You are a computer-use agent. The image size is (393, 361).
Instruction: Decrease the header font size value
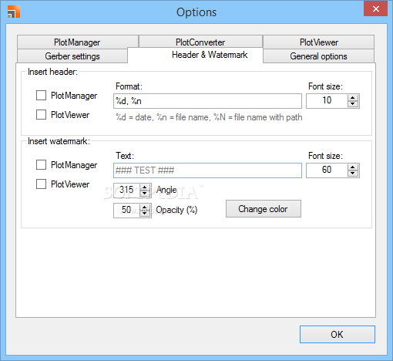(353, 104)
